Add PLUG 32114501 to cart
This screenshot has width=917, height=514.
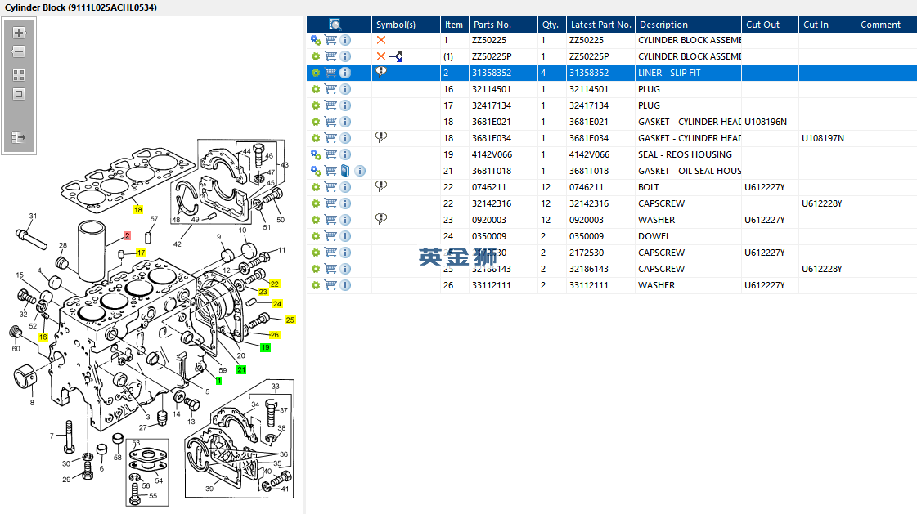pos(330,89)
